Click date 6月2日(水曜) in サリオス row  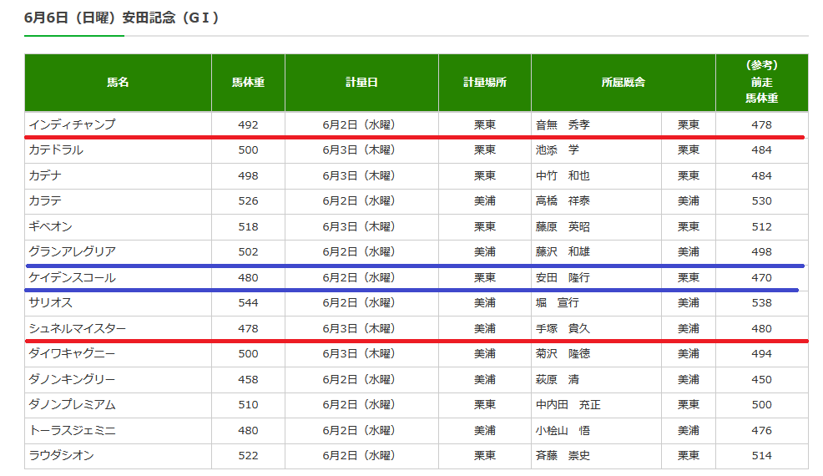click(359, 303)
